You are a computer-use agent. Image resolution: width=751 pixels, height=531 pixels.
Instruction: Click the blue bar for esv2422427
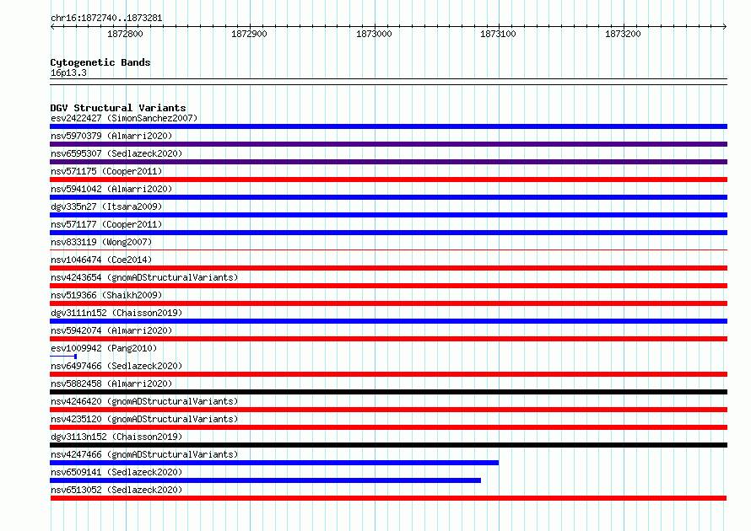coord(388,126)
